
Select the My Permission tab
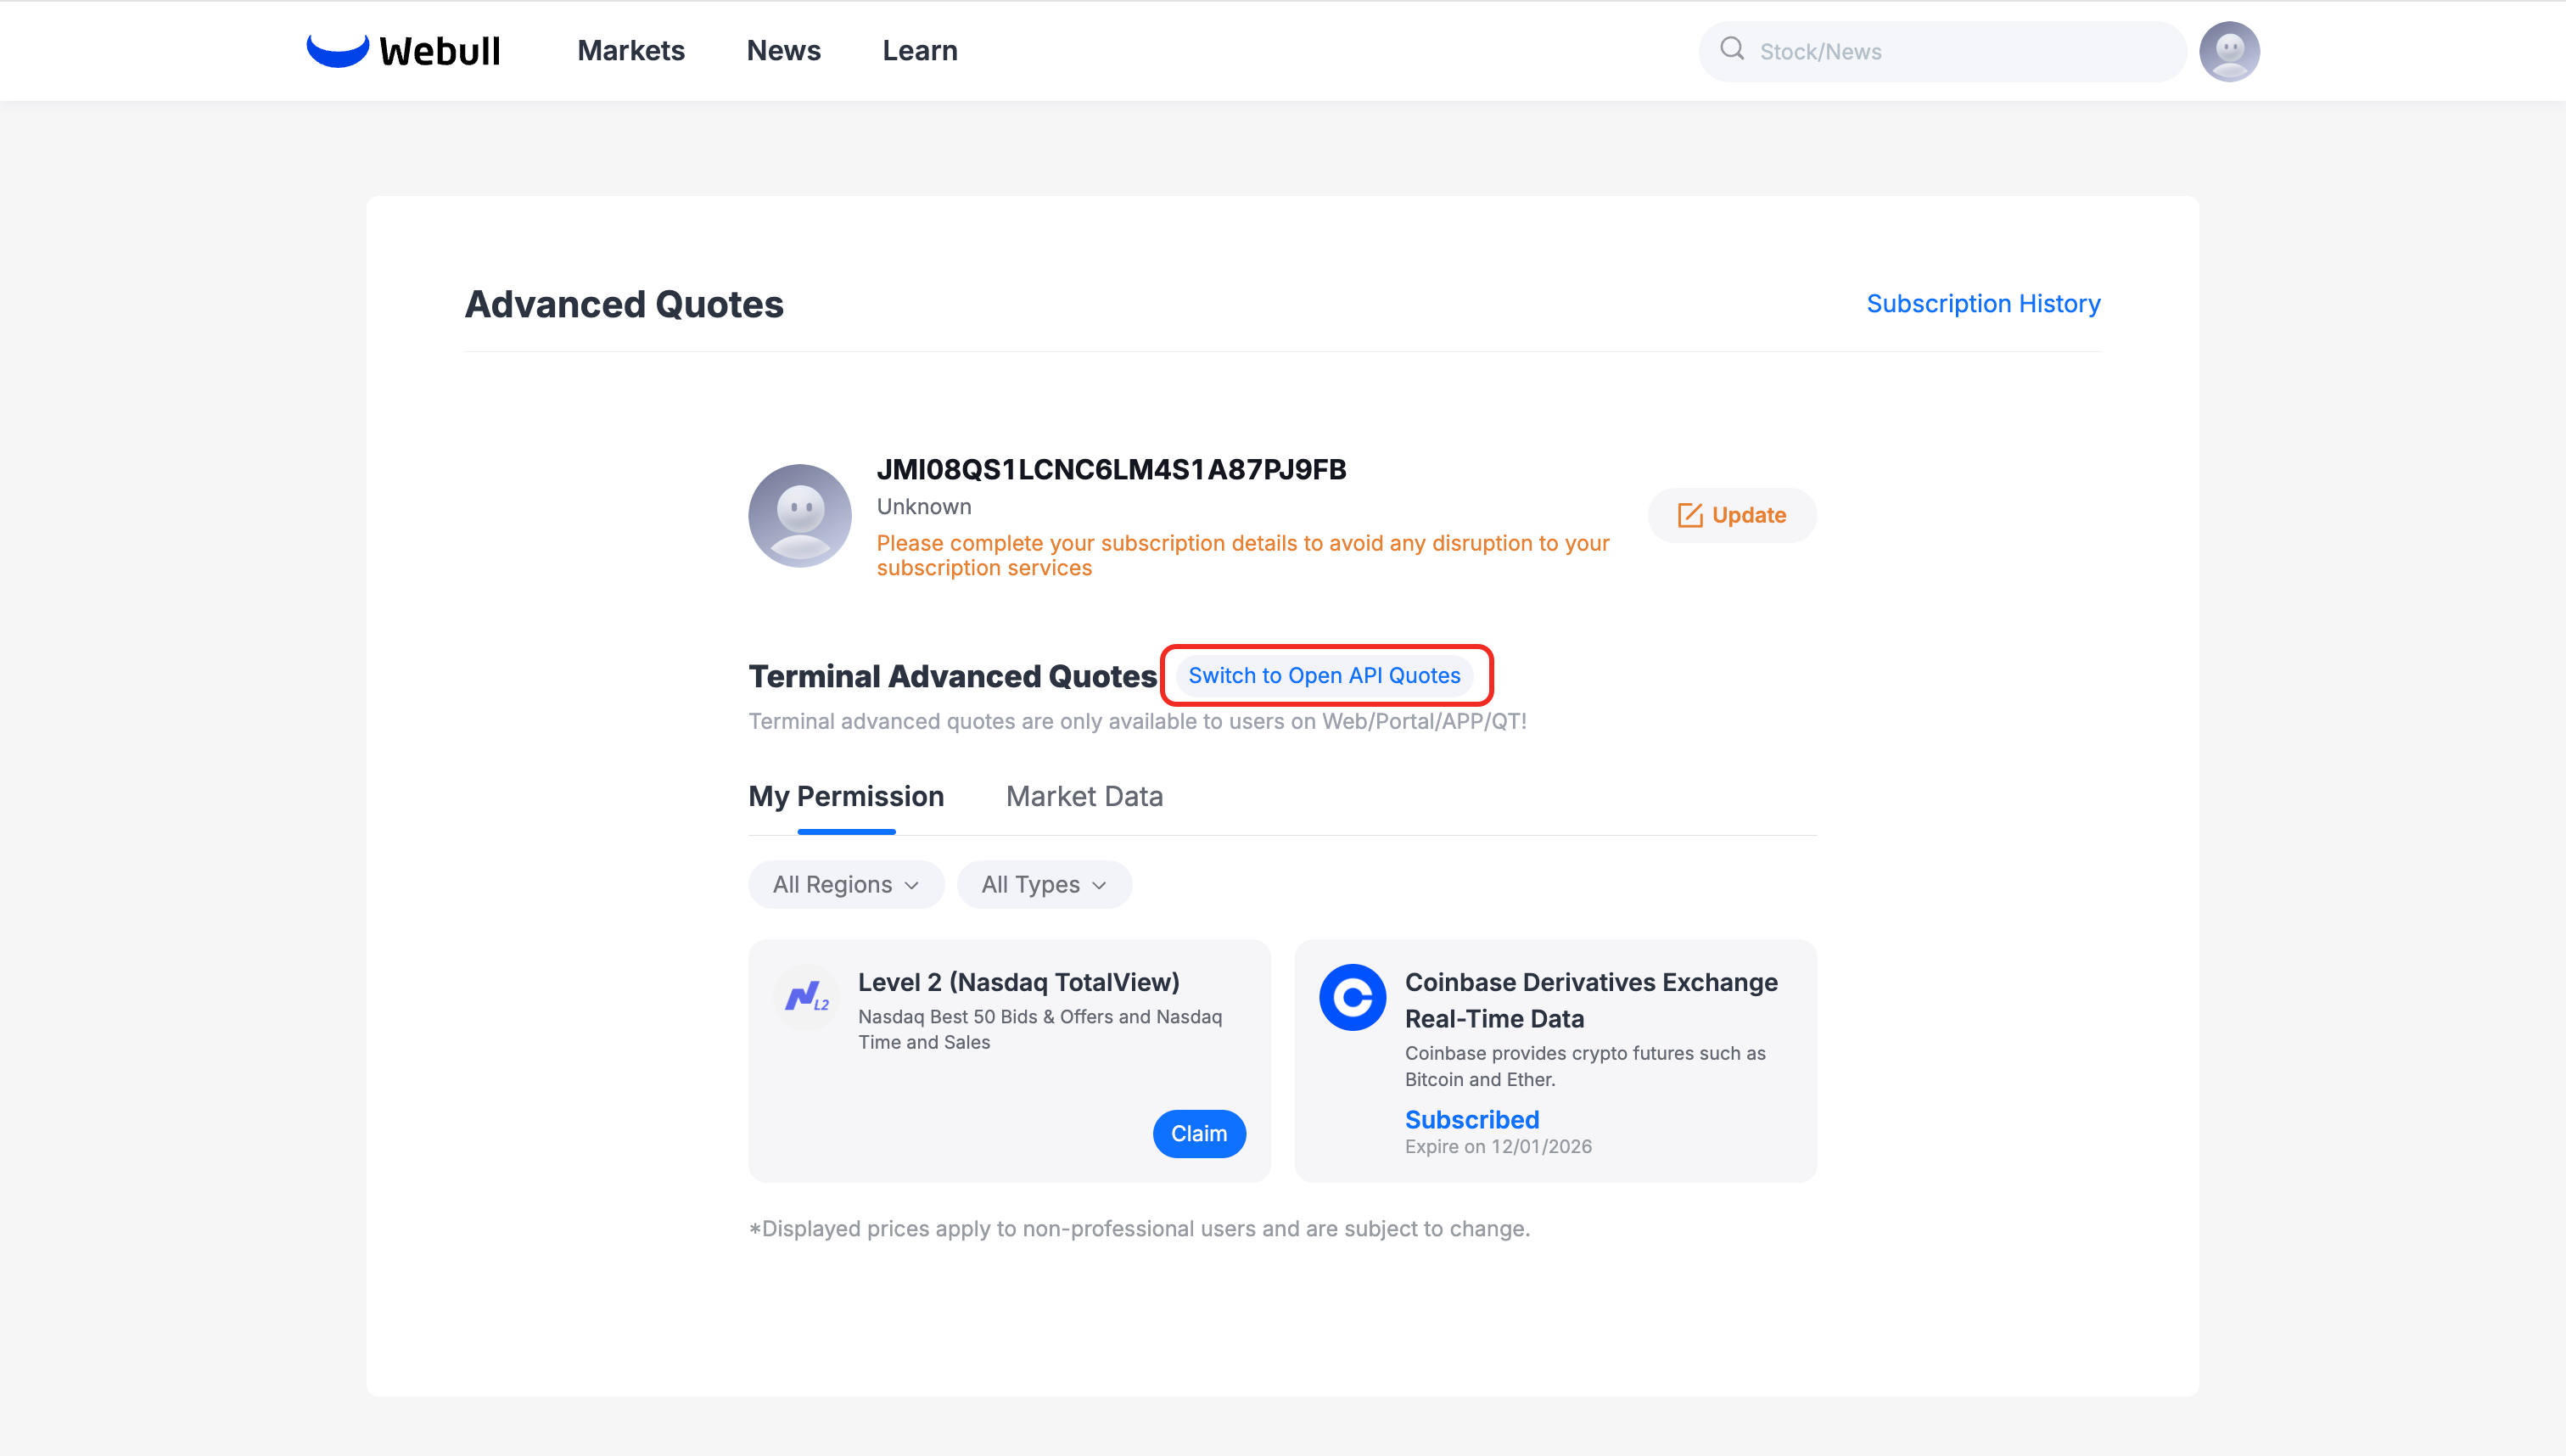click(846, 796)
